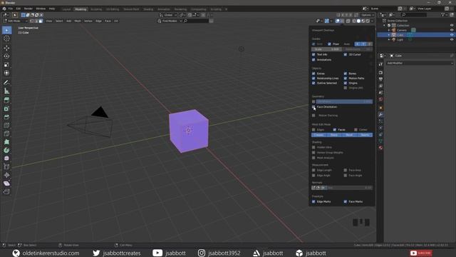Screen dimensions: 456x257
Task: Switch to face select mode
Action: (41, 21)
